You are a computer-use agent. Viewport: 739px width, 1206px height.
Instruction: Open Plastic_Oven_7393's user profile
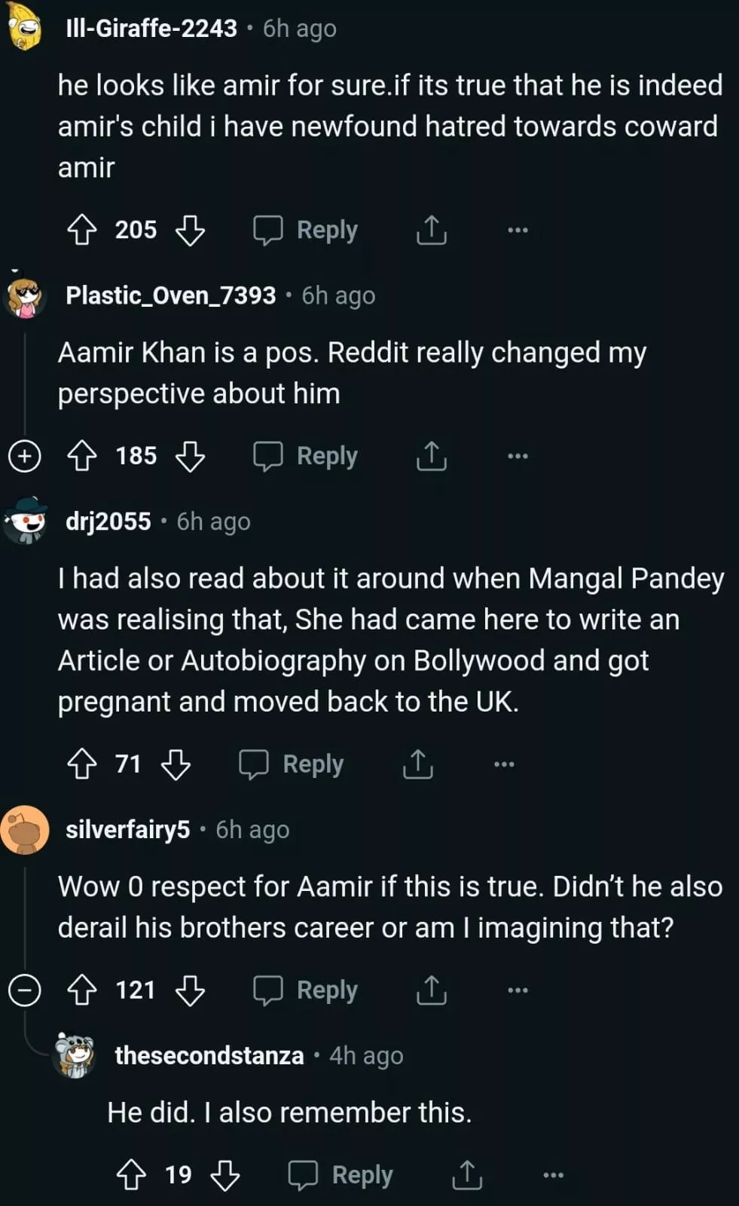click(170, 295)
